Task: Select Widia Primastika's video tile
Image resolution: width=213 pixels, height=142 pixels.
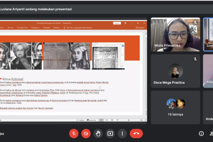Action: [175, 35]
